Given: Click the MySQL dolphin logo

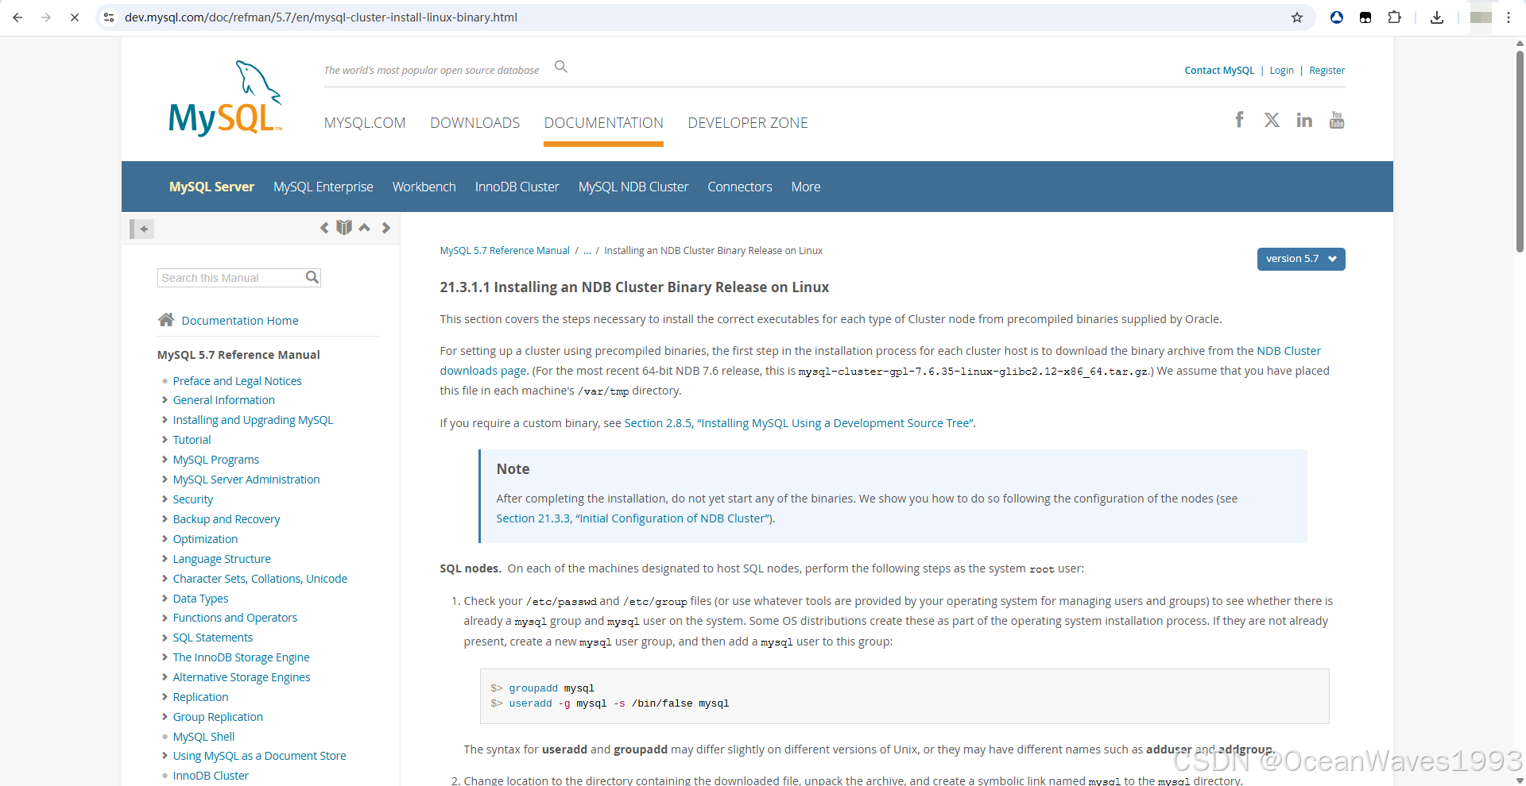Looking at the screenshot, I should point(226,98).
